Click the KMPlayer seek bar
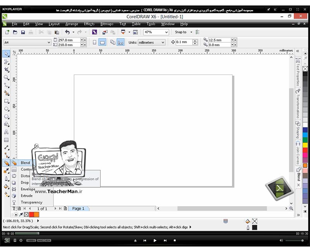The height and width of the screenshot is (252, 310). [155, 234]
